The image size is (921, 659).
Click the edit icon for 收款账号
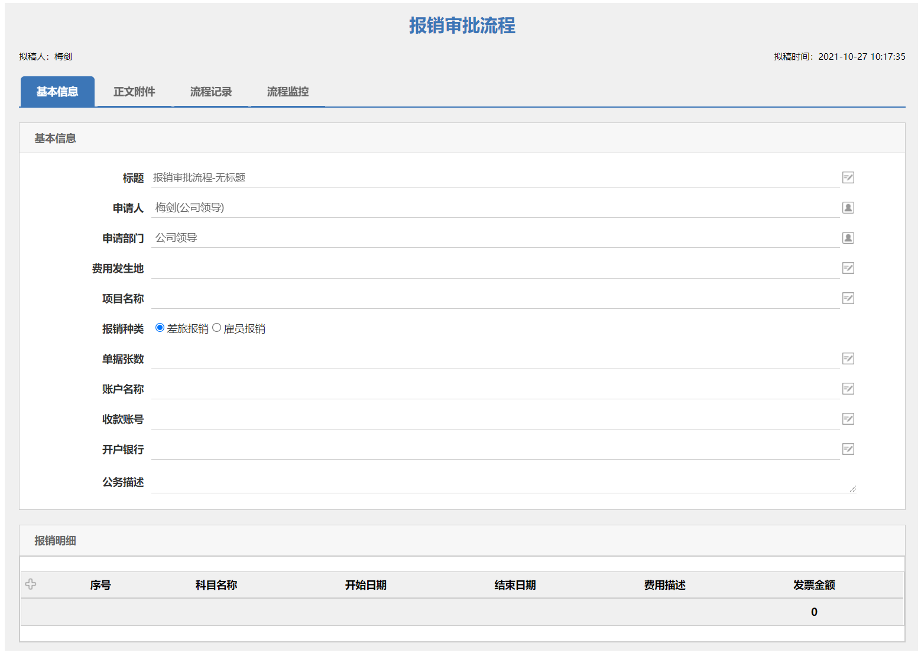tap(848, 419)
